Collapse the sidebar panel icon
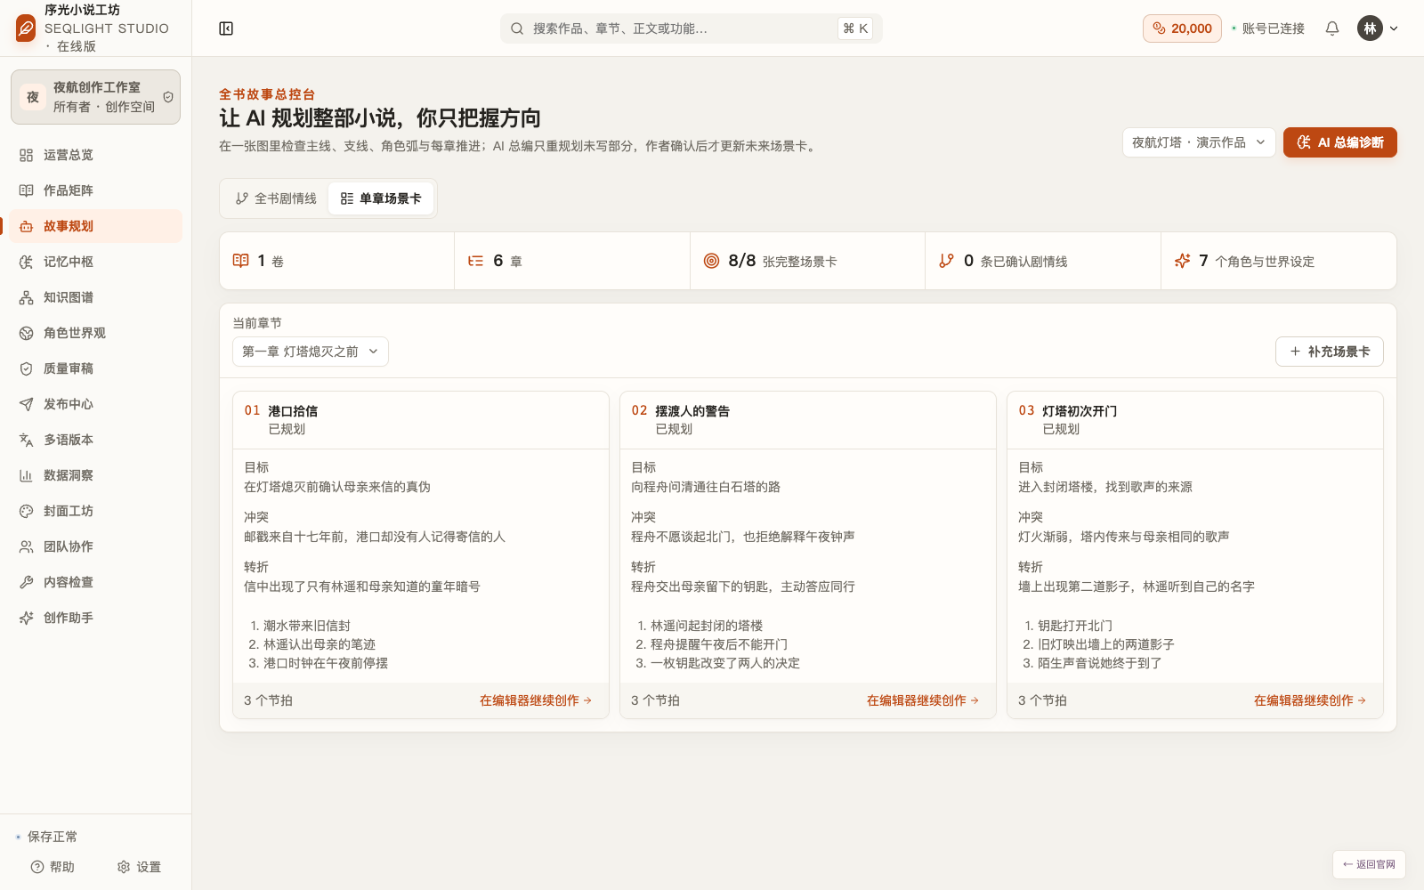 pyautogui.click(x=226, y=28)
